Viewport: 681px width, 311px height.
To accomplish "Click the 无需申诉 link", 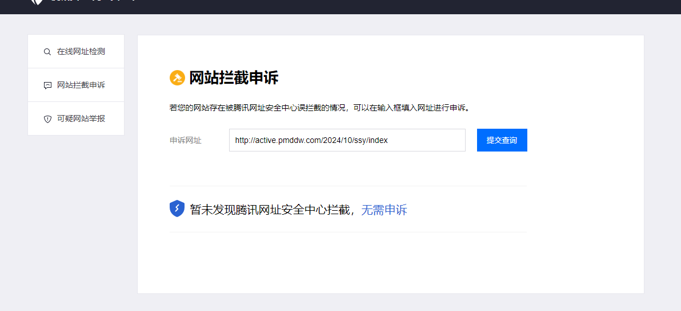I will [x=384, y=210].
